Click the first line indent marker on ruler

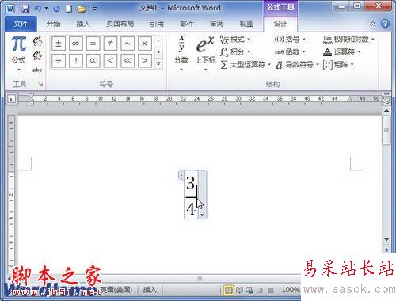pyautogui.click(x=31, y=96)
